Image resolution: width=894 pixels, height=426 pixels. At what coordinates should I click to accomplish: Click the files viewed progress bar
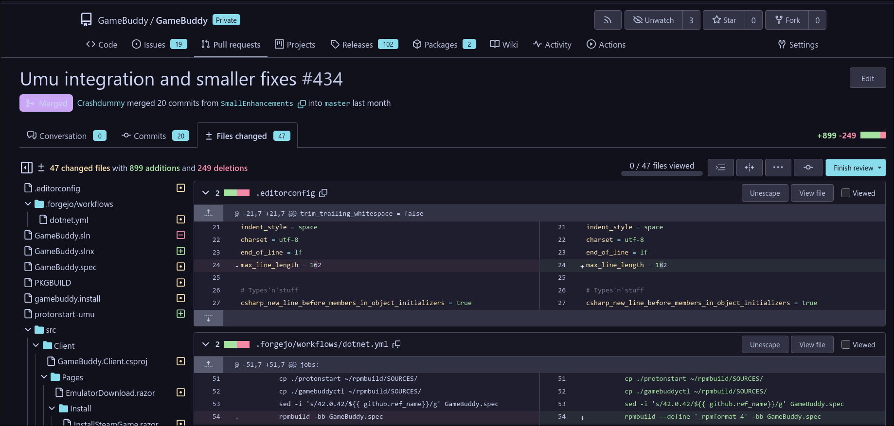click(662, 173)
